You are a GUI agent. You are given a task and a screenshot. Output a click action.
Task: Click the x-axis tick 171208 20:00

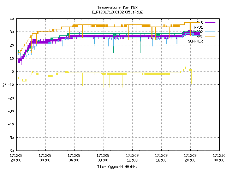coord(16,158)
